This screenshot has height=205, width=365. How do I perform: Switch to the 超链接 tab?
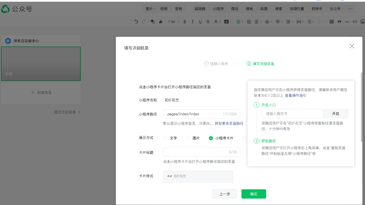pyautogui.click(x=199, y=8)
